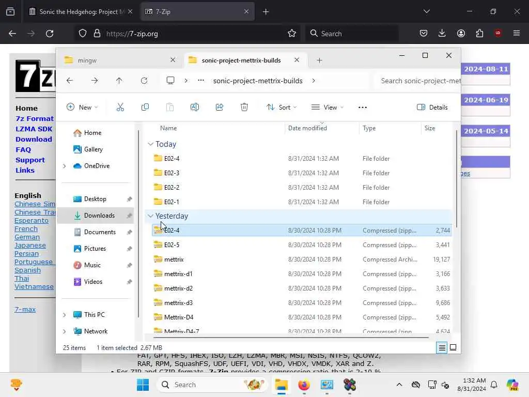Open Copilot preview icon in taskbar
Viewport: 529px width, 397px height.
click(x=512, y=385)
